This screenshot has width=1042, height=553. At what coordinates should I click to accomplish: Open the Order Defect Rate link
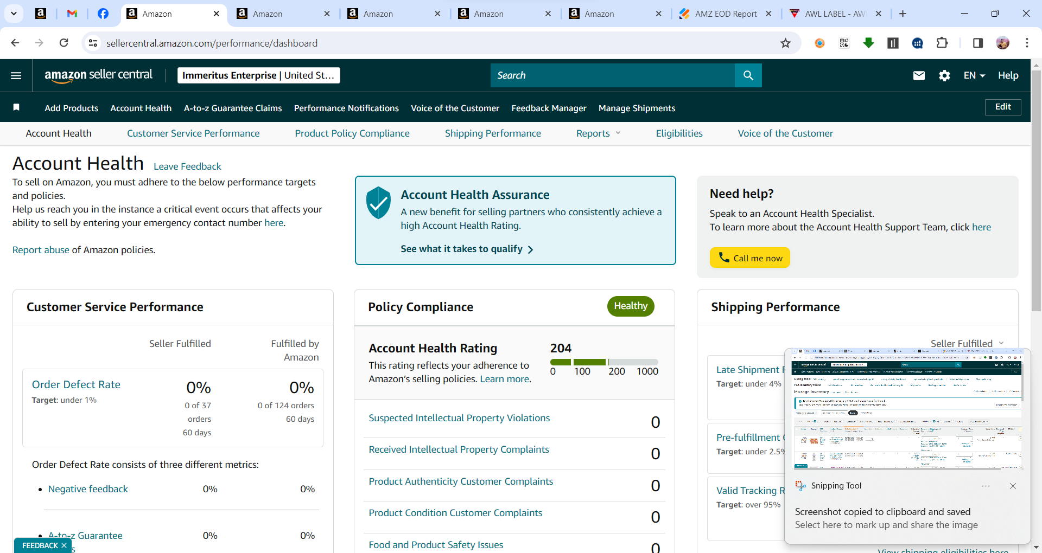76,384
